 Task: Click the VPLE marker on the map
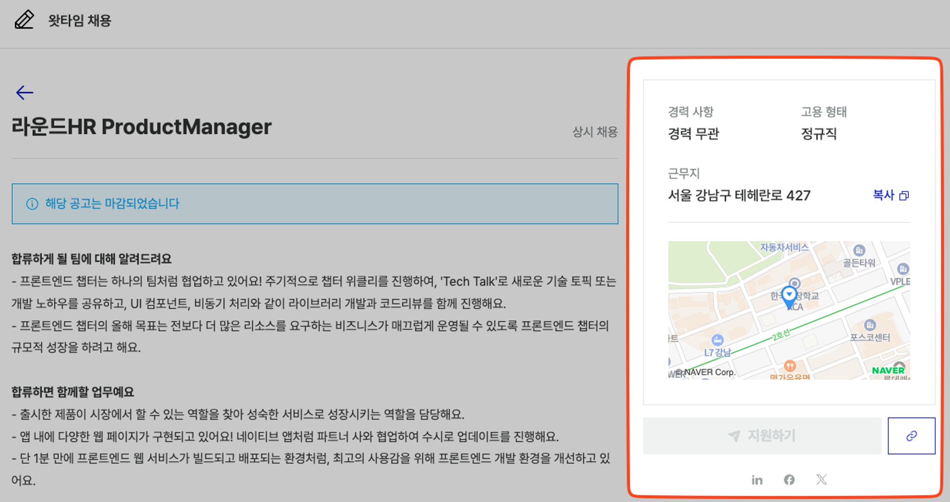[x=902, y=269]
